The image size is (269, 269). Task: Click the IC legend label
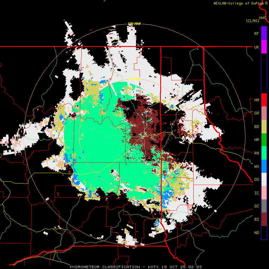click(x=256, y=193)
